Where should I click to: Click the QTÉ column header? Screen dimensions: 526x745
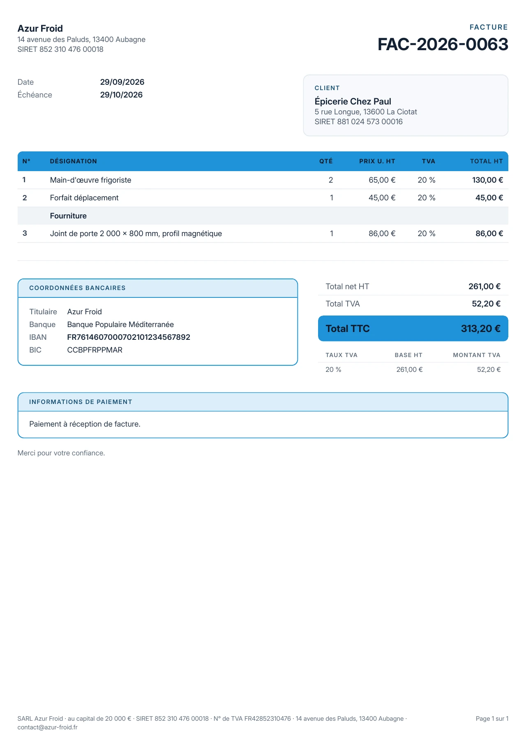[326, 161]
